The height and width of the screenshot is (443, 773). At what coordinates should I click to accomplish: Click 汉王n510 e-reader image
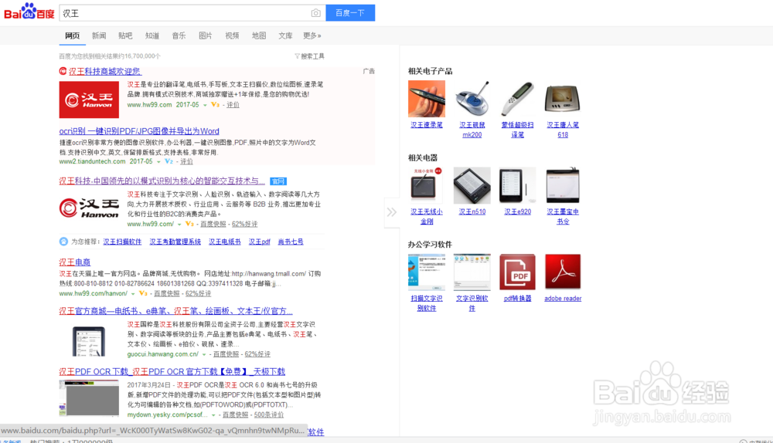(x=472, y=185)
